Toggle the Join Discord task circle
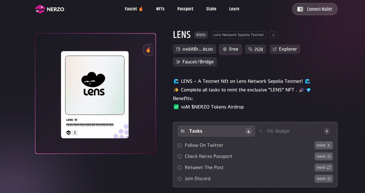The width and height of the screenshot is (365, 193). pos(180,179)
